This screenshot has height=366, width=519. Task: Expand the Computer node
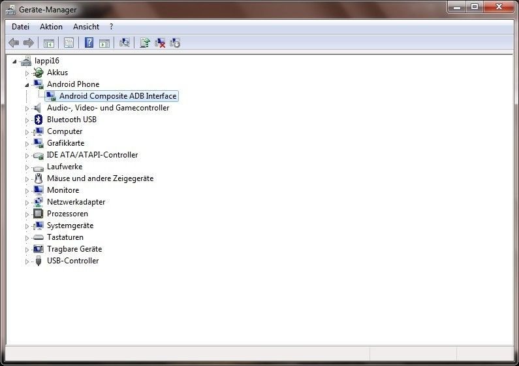(27, 132)
